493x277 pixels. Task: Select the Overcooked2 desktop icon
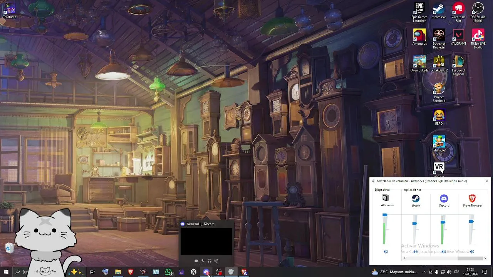coord(419,64)
